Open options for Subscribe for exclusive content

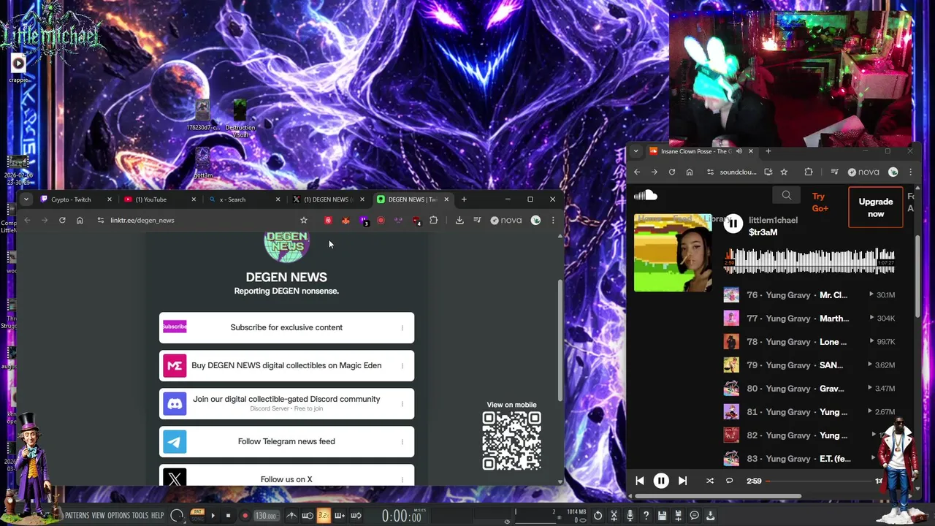coord(402,328)
